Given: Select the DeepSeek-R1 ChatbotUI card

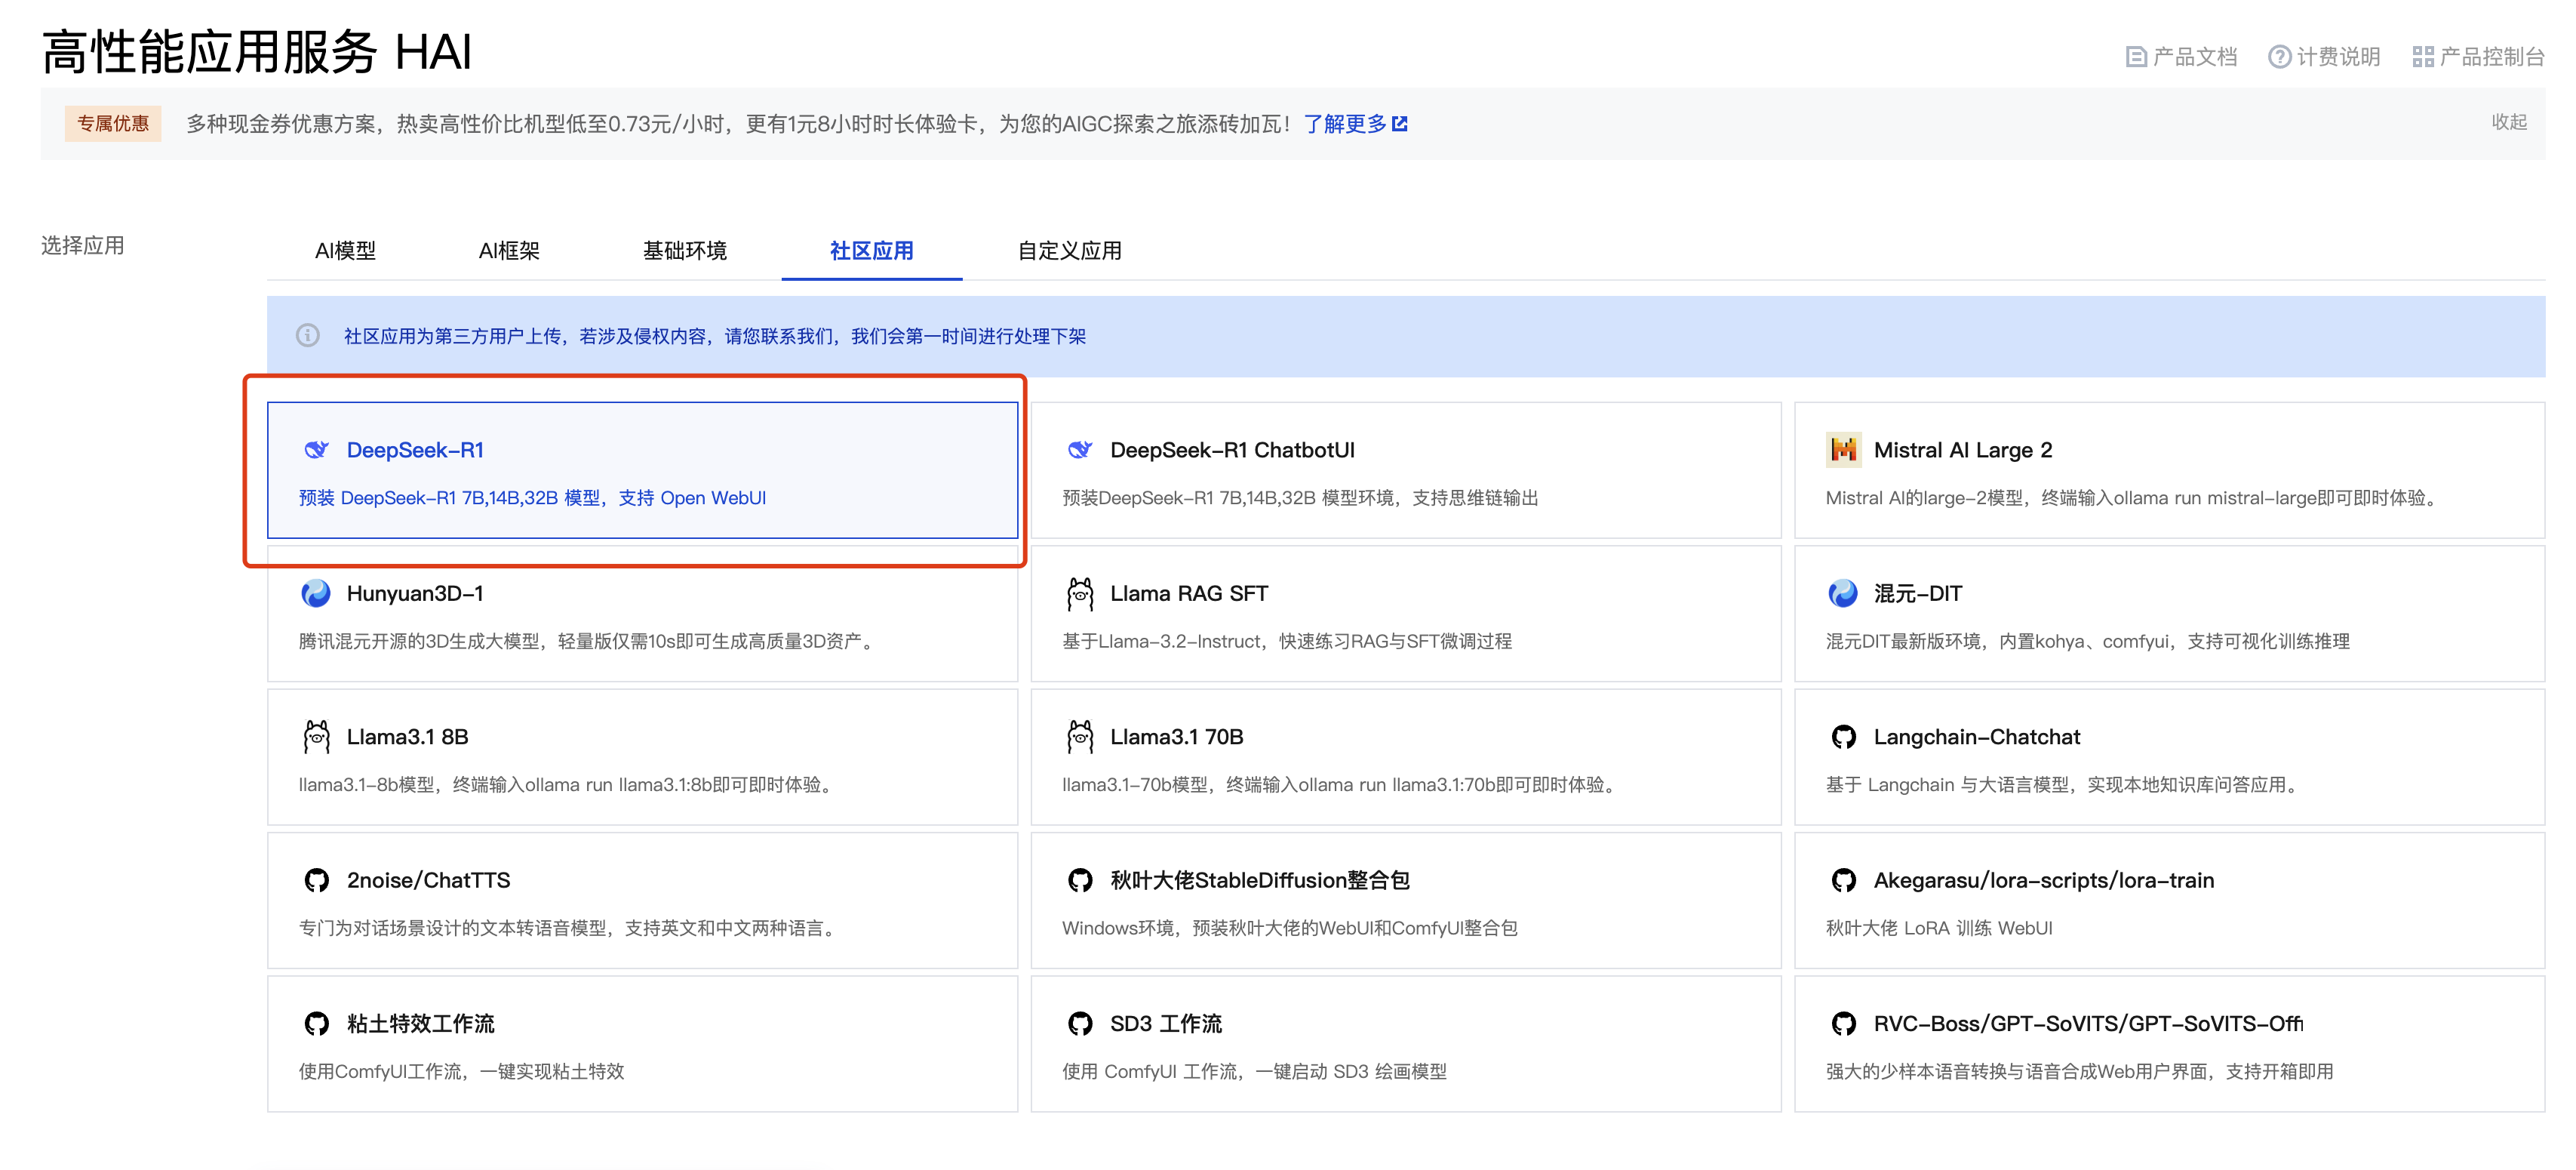Looking at the screenshot, I should click(x=1405, y=471).
